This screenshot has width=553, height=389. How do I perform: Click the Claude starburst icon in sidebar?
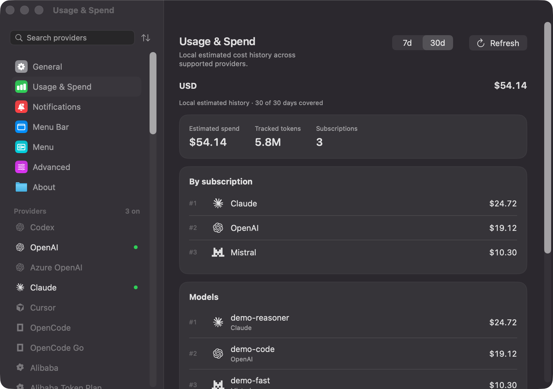coord(20,287)
